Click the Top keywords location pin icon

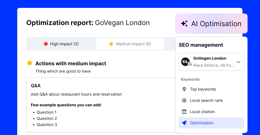(x=184, y=89)
